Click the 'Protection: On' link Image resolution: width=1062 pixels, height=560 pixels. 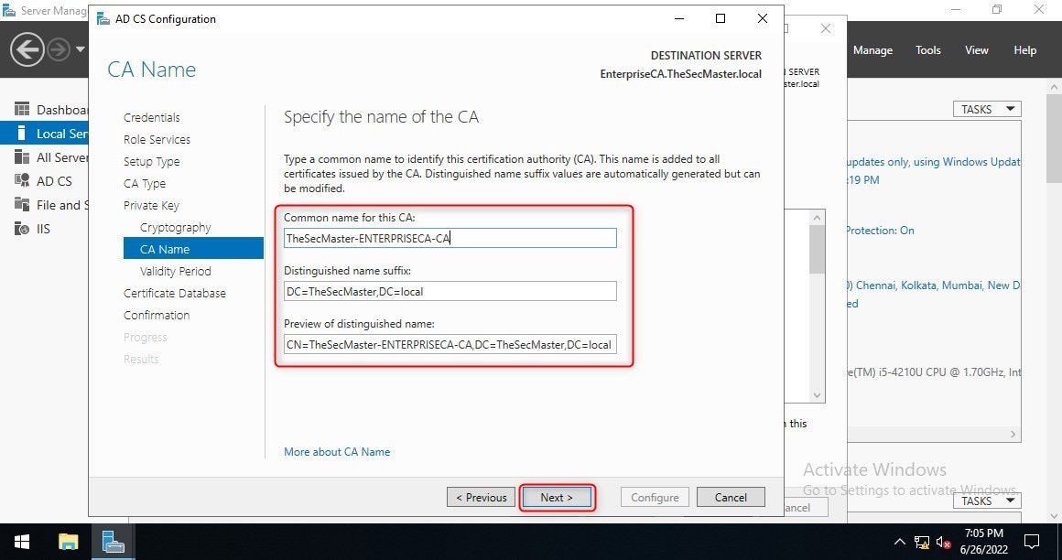tap(880, 231)
